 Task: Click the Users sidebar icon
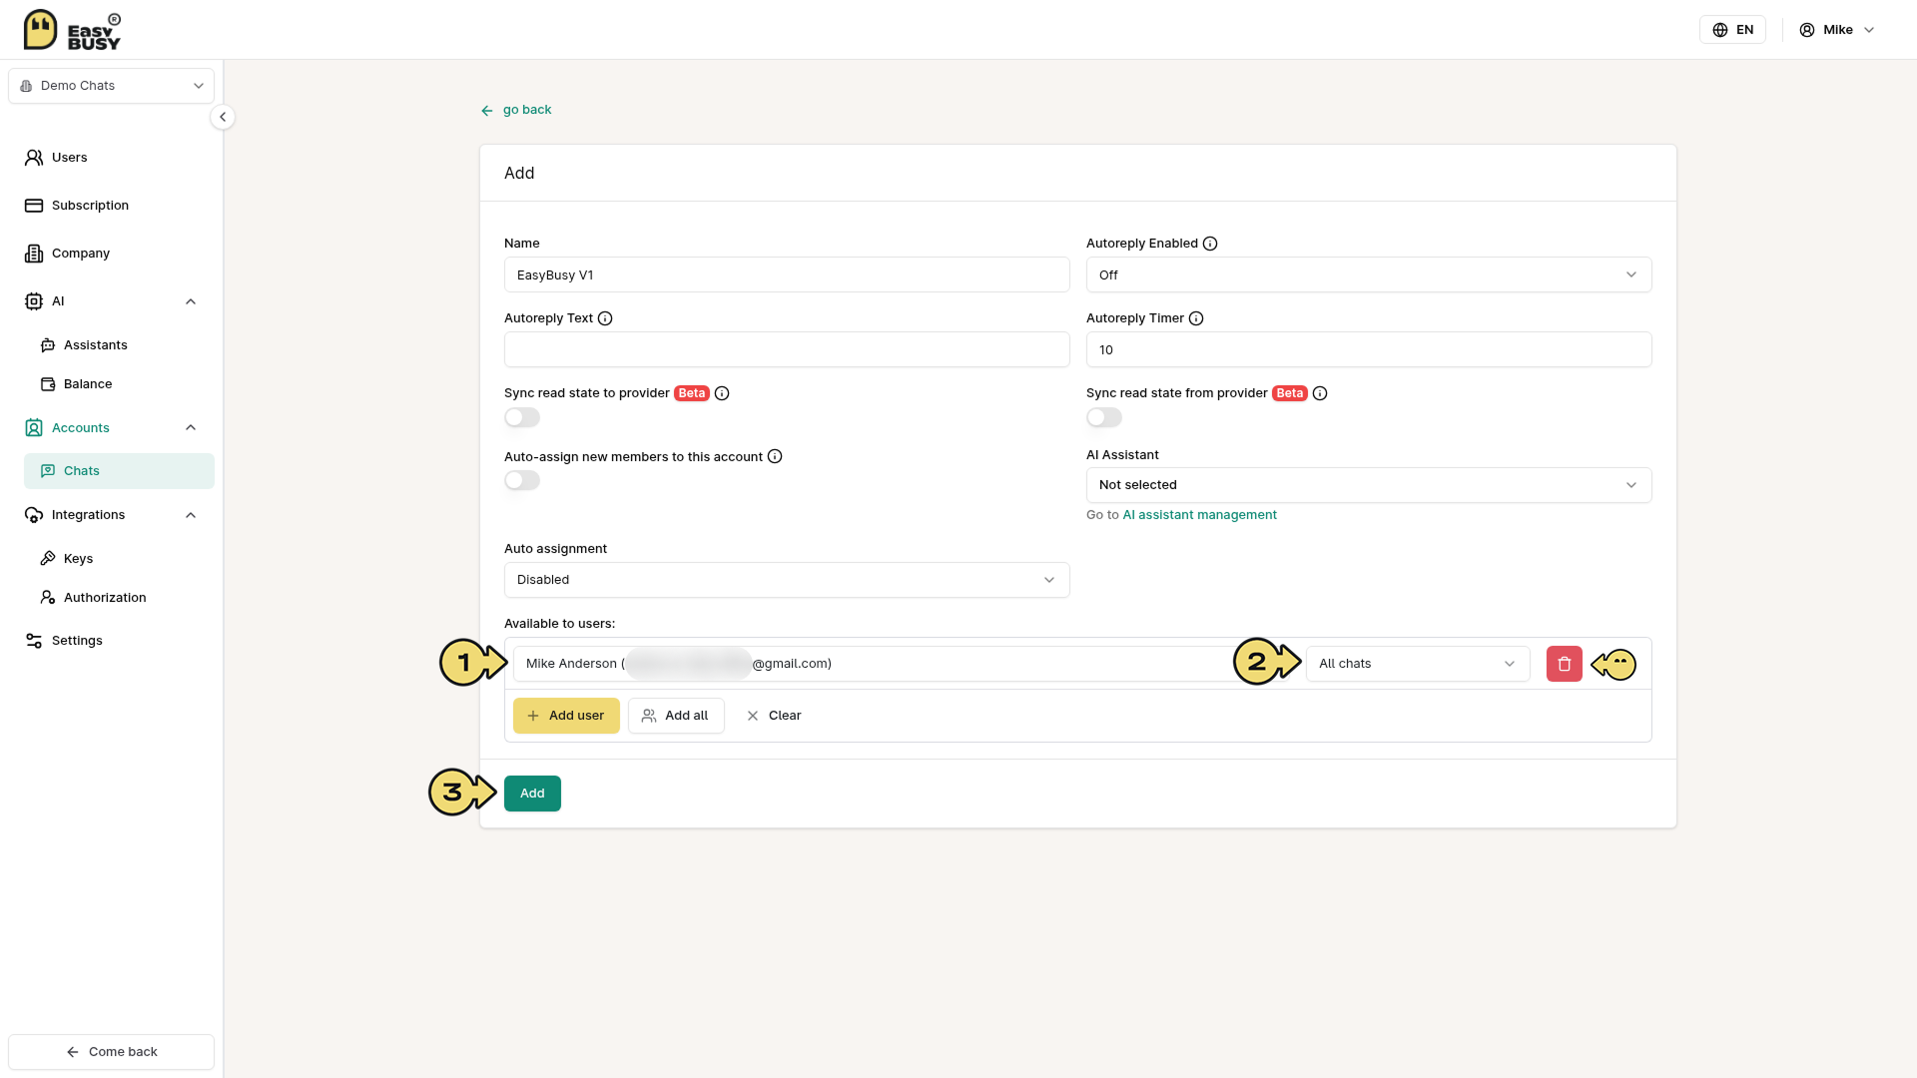[x=34, y=158]
